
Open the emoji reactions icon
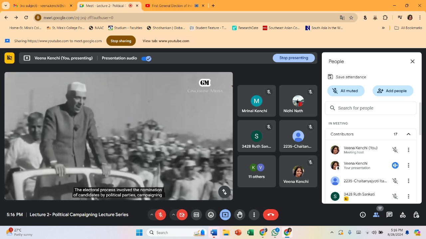[x=211, y=215]
